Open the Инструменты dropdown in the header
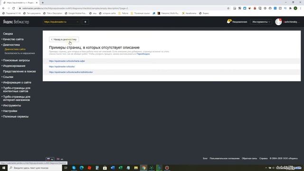The width and height of the screenshot is (304, 171). click(261, 22)
